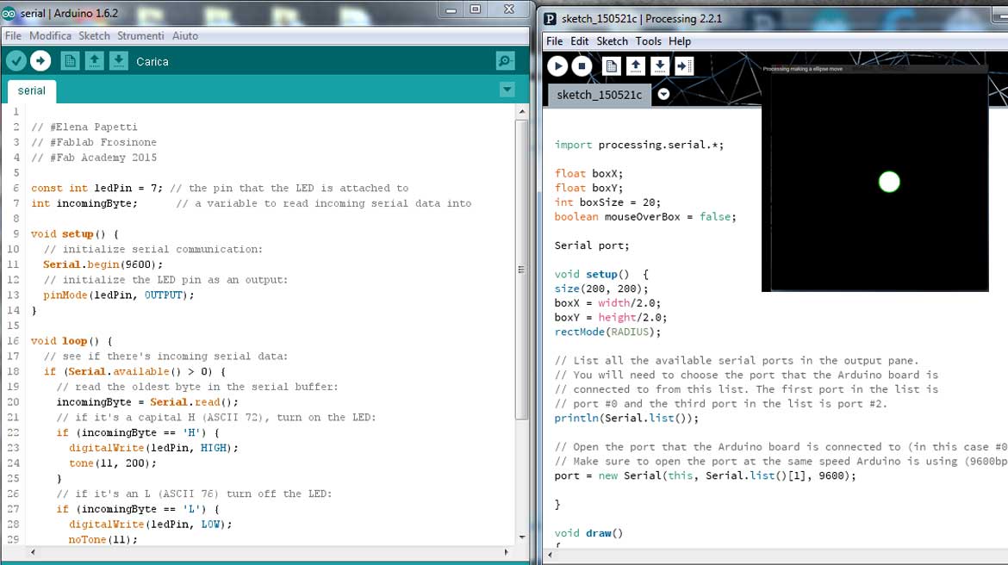Select the 'serial' tab in Arduino
Screen dimensions: 1008x565
coord(32,90)
